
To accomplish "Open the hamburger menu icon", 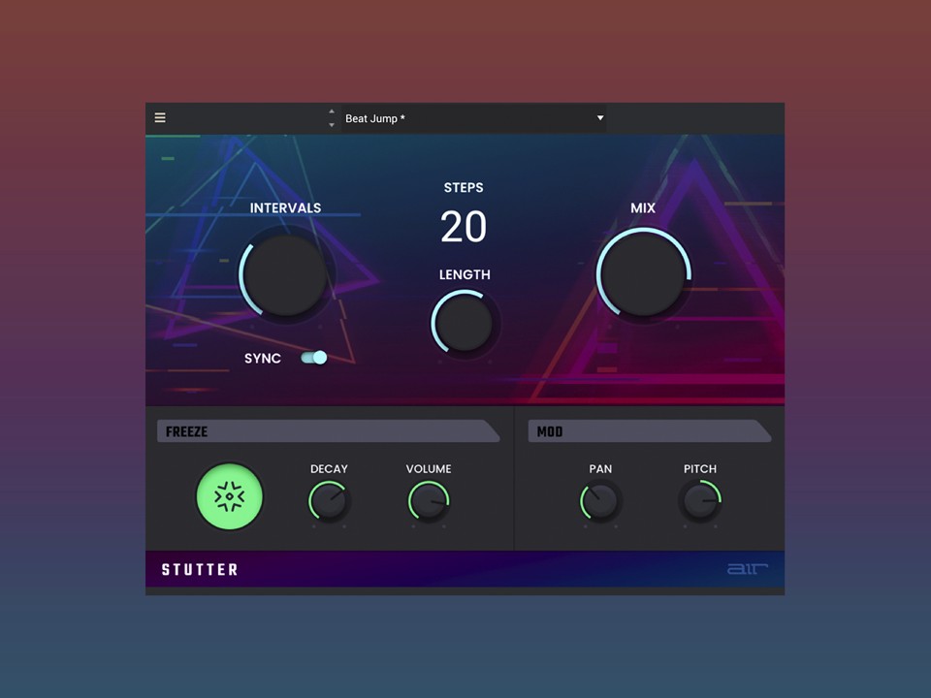I will click(160, 118).
